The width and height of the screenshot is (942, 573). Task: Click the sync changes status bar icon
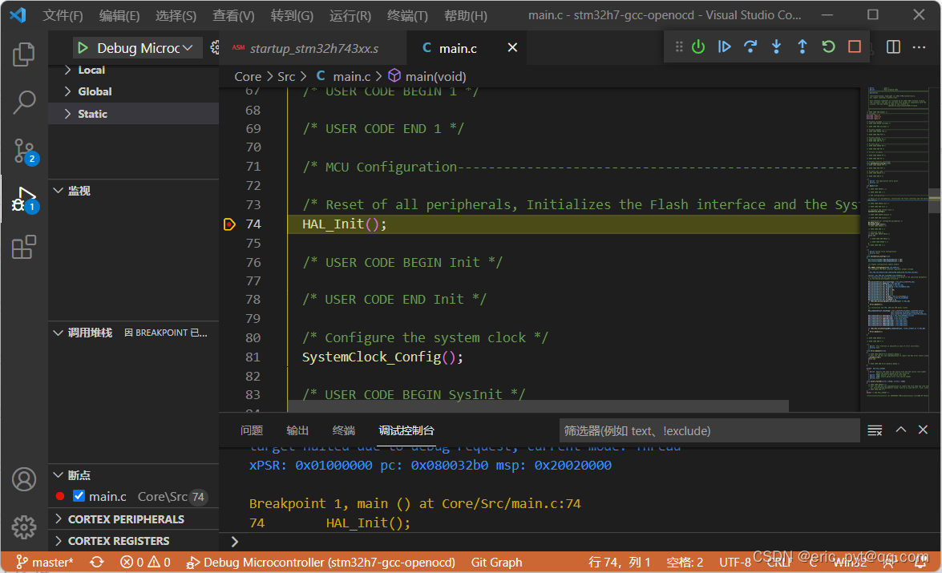click(97, 563)
